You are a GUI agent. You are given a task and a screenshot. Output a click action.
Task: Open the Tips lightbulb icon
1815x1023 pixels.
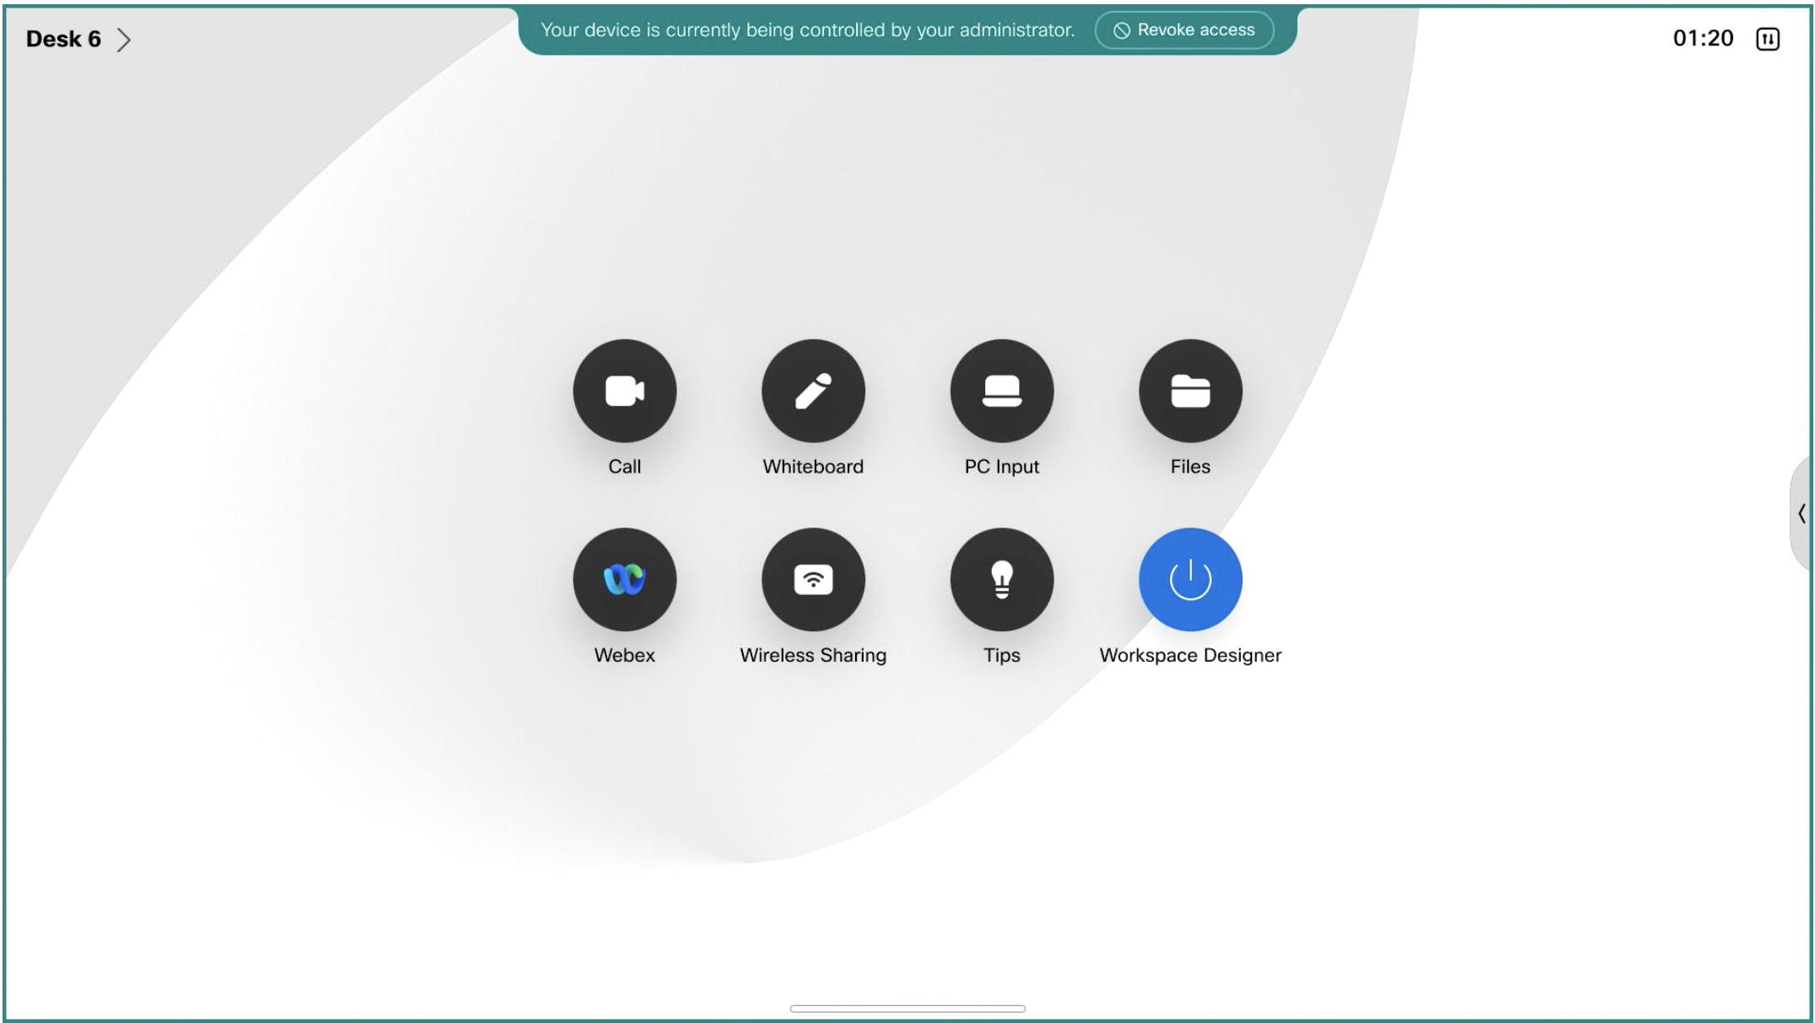click(1001, 579)
